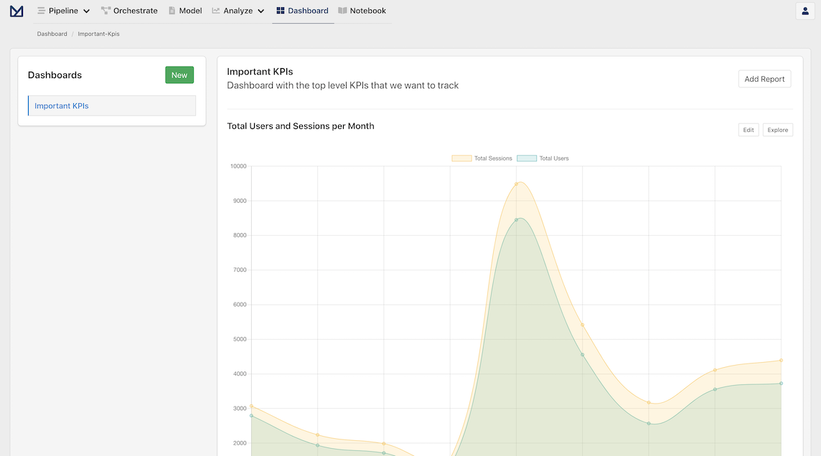
Task: Toggle Total Users legend series
Action: pos(543,158)
